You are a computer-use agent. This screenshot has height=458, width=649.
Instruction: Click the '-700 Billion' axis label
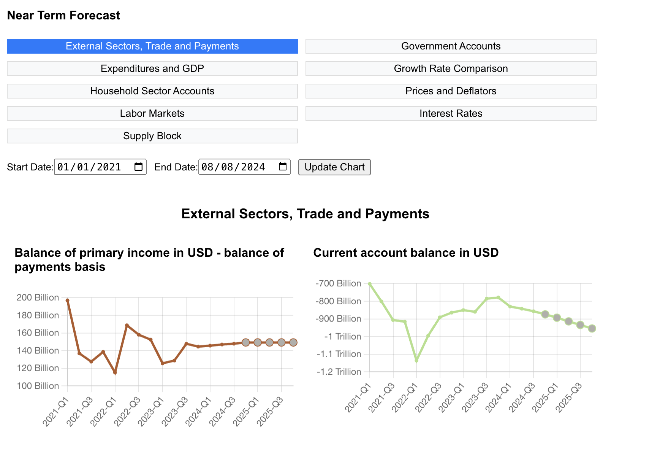click(338, 283)
